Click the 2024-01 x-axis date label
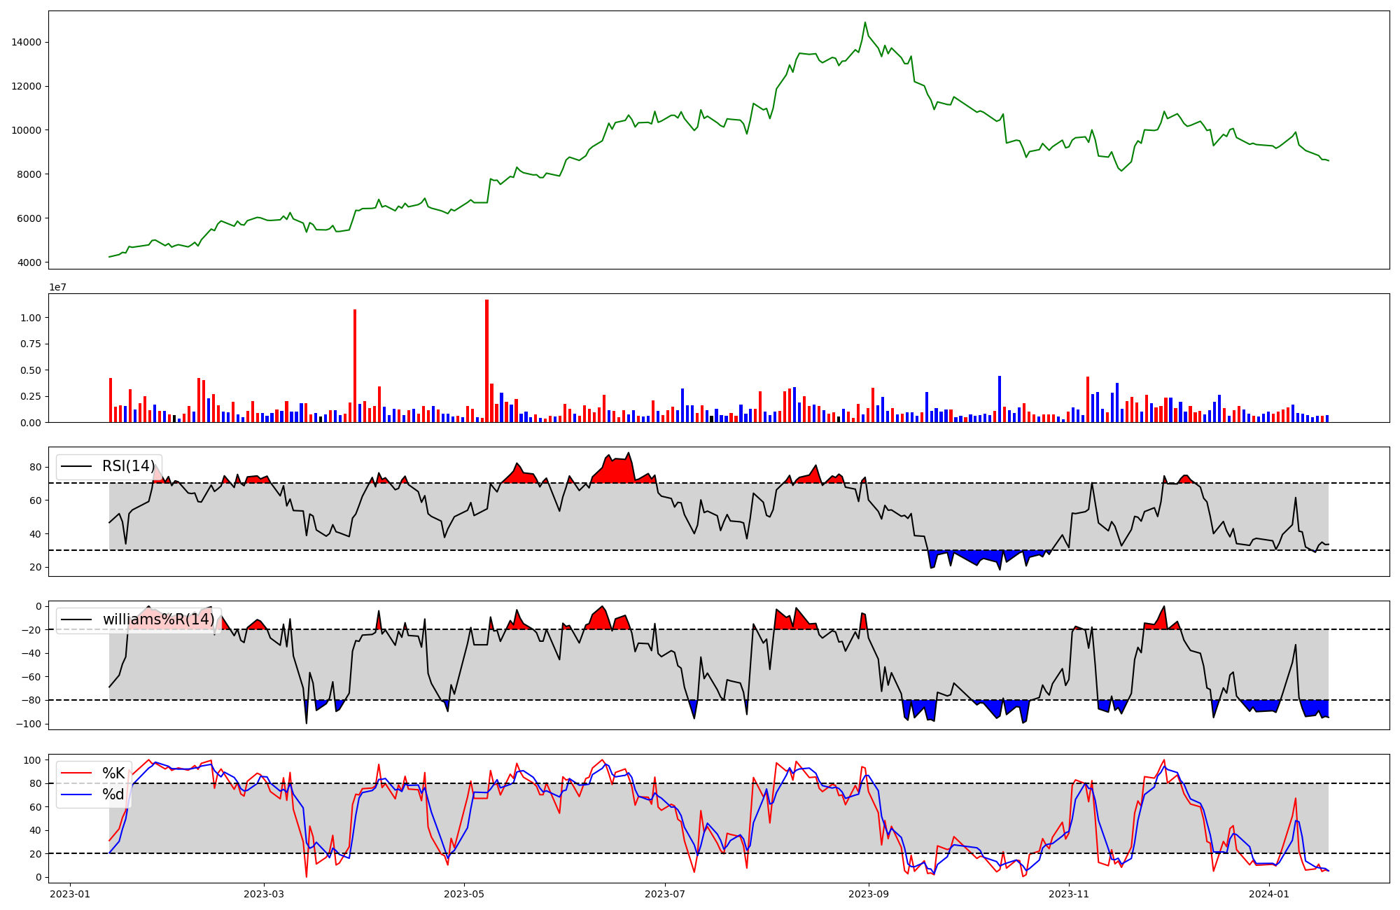The image size is (1400, 910). (x=1269, y=894)
